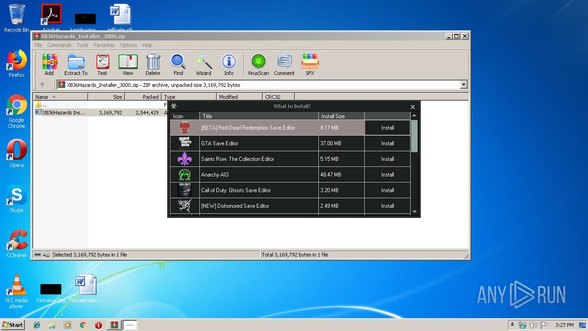Screen dimensions: 588x331
Task: Open the Tools menu
Action: [83, 45]
